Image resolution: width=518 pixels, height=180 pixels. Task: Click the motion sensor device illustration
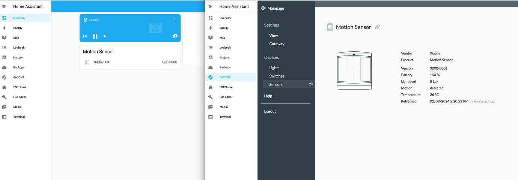(355, 71)
